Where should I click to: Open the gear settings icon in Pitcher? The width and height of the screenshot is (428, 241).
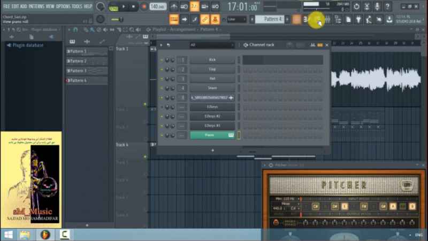coord(271,165)
